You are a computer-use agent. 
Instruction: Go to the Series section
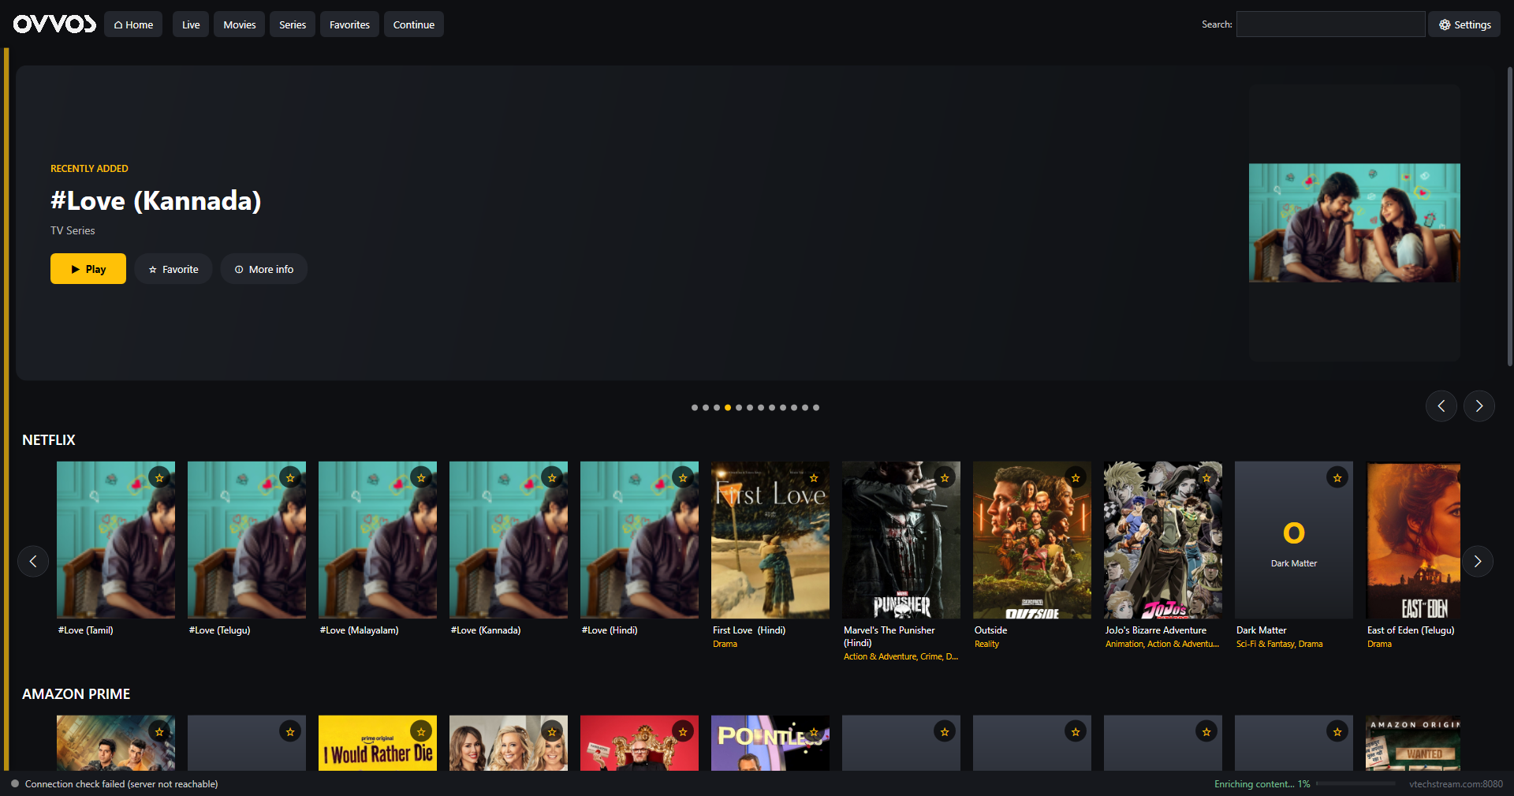[293, 24]
